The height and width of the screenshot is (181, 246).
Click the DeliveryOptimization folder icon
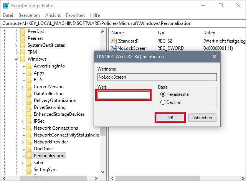[x=29, y=100]
